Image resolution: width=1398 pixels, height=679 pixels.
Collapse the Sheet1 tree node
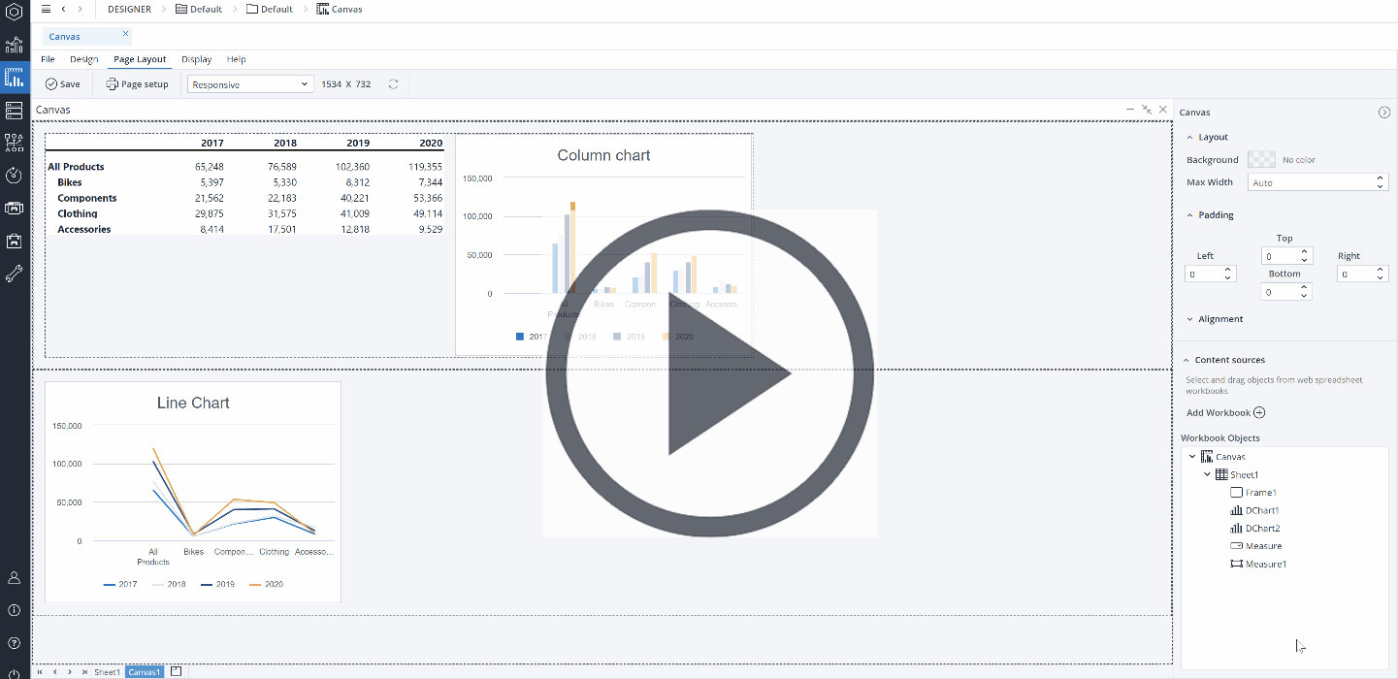[x=1207, y=474]
